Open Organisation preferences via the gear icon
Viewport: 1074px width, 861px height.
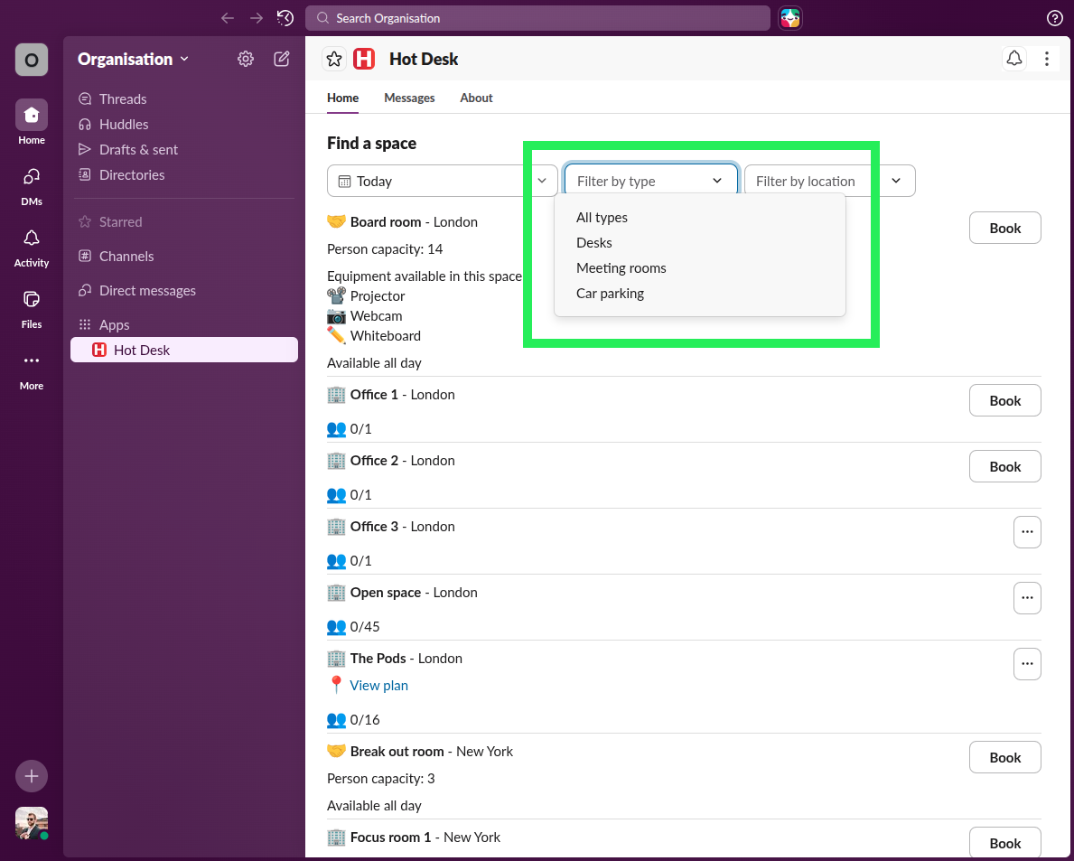(245, 59)
